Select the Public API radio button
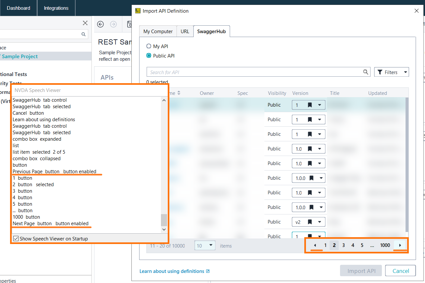 coord(149,56)
